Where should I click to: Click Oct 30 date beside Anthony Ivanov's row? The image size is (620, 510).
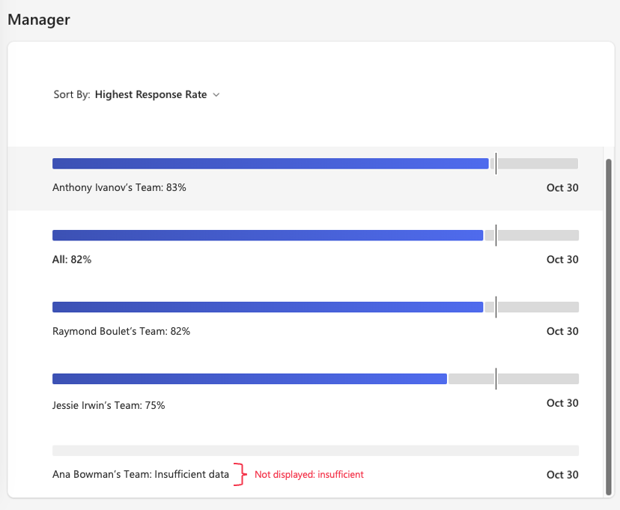pyautogui.click(x=562, y=188)
